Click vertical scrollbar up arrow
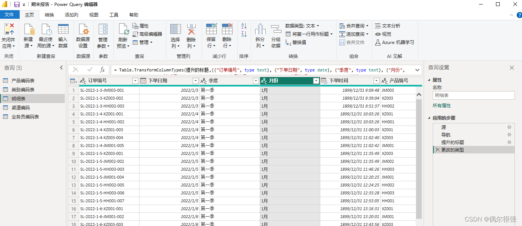Viewport: 522px width, 226px height. [x=419, y=95]
